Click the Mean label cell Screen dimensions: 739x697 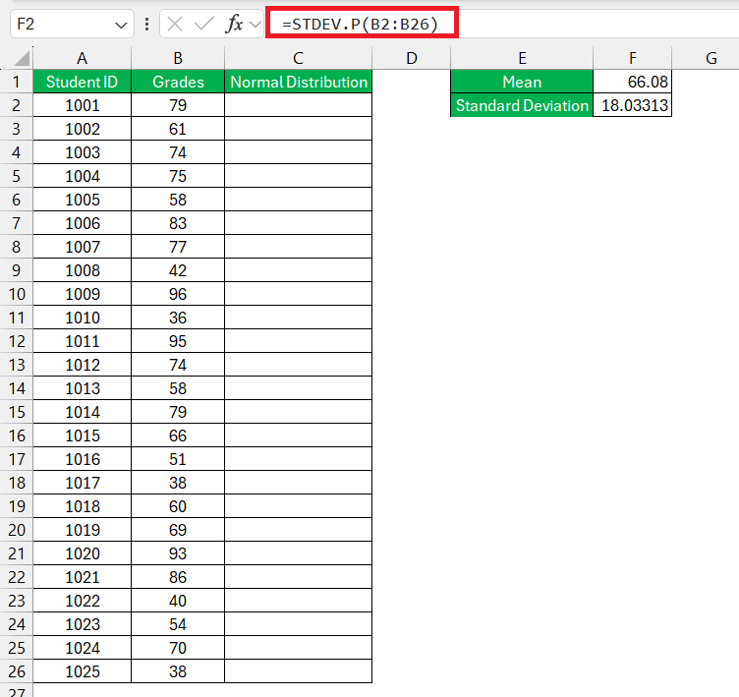(x=522, y=82)
